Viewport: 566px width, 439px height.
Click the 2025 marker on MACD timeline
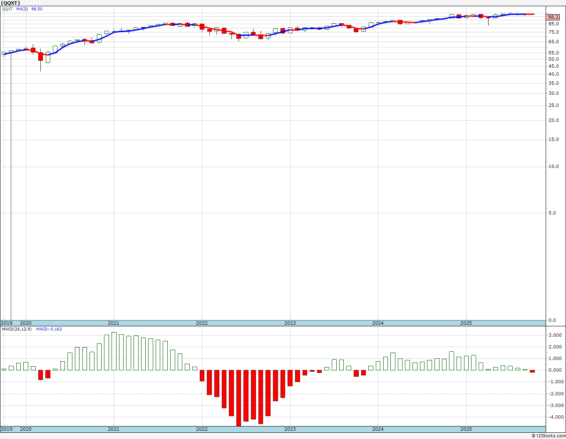pyautogui.click(x=466, y=429)
